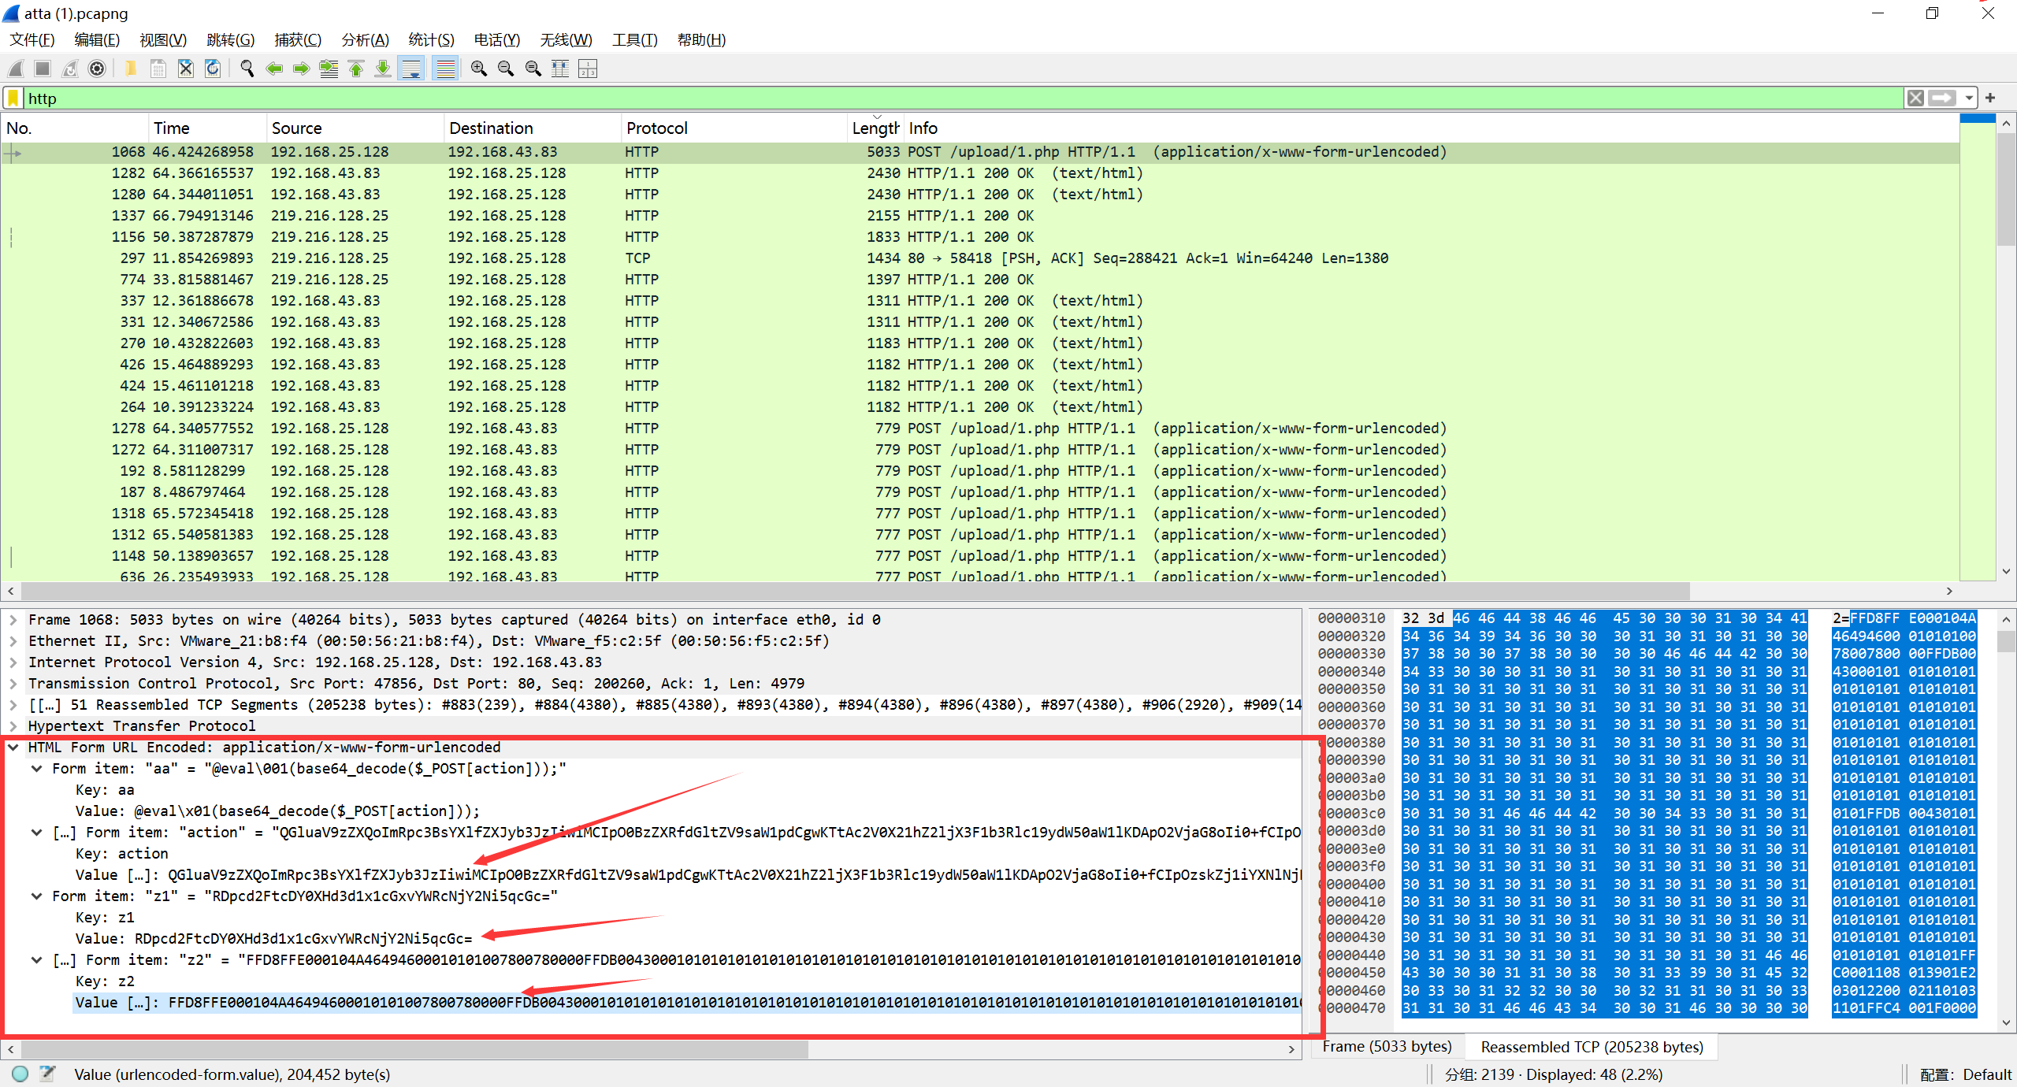Viewport: 2017px width, 1087px height.
Task: Collapse HTML Form URL Encoded tree
Action: [13, 748]
